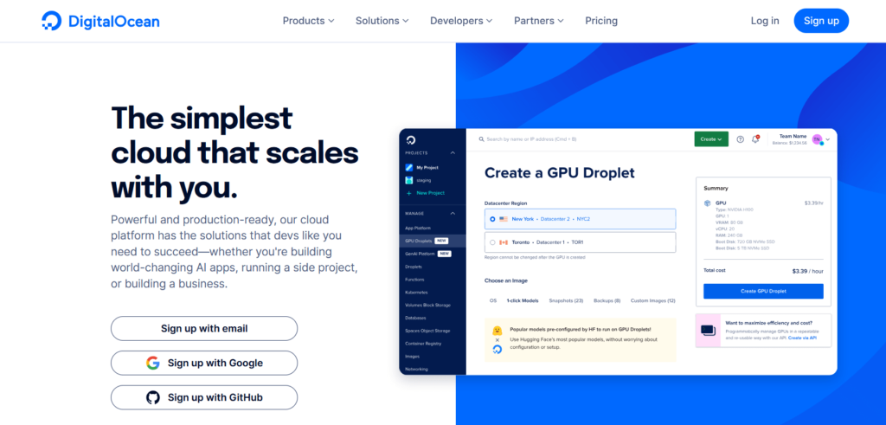Click the DigitalOcean logo in header
The height and width of the screenshot is (425, 886).
pyautogui.click(x=100, y=21)
